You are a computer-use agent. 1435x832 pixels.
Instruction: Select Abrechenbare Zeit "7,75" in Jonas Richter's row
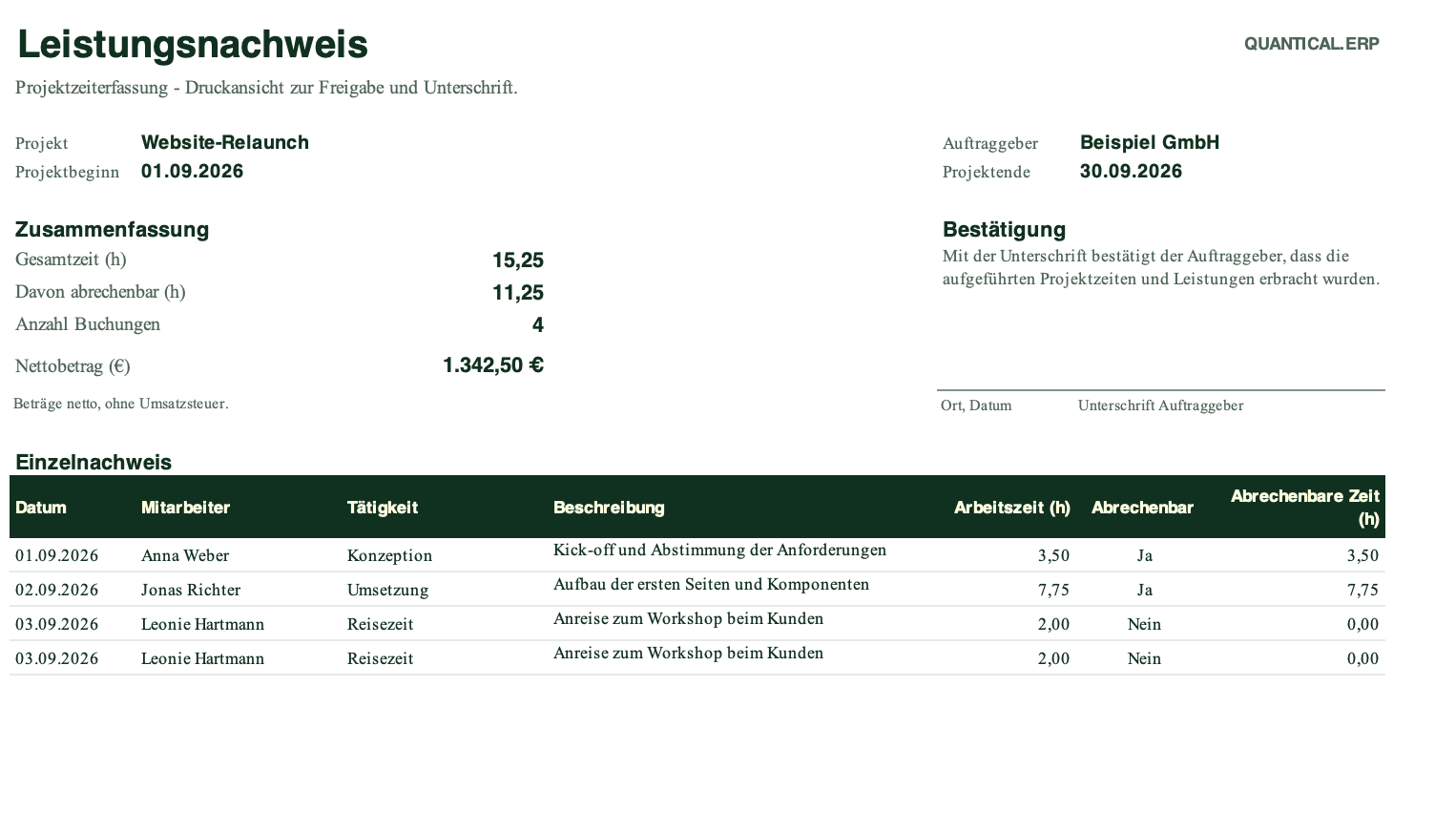1362,590
